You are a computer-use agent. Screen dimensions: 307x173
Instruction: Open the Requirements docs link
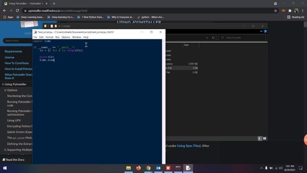(13, 51)
